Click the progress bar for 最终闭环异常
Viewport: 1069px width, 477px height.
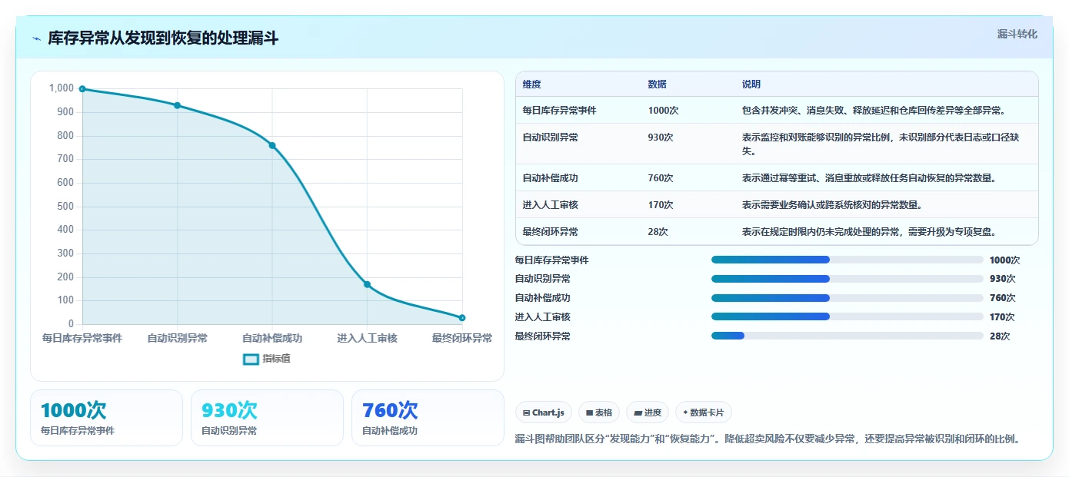click(848, 336)
